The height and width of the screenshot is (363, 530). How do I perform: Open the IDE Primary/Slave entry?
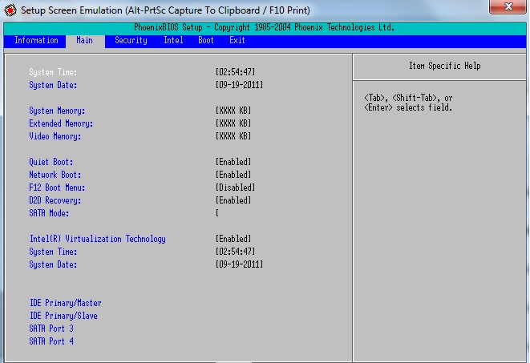pyautogui.click(x=63, y=316)
